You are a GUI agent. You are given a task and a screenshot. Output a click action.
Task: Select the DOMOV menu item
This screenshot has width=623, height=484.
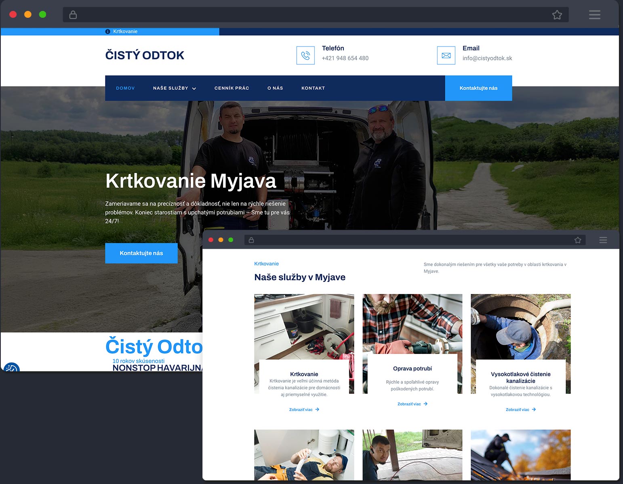tap(125, 88)
